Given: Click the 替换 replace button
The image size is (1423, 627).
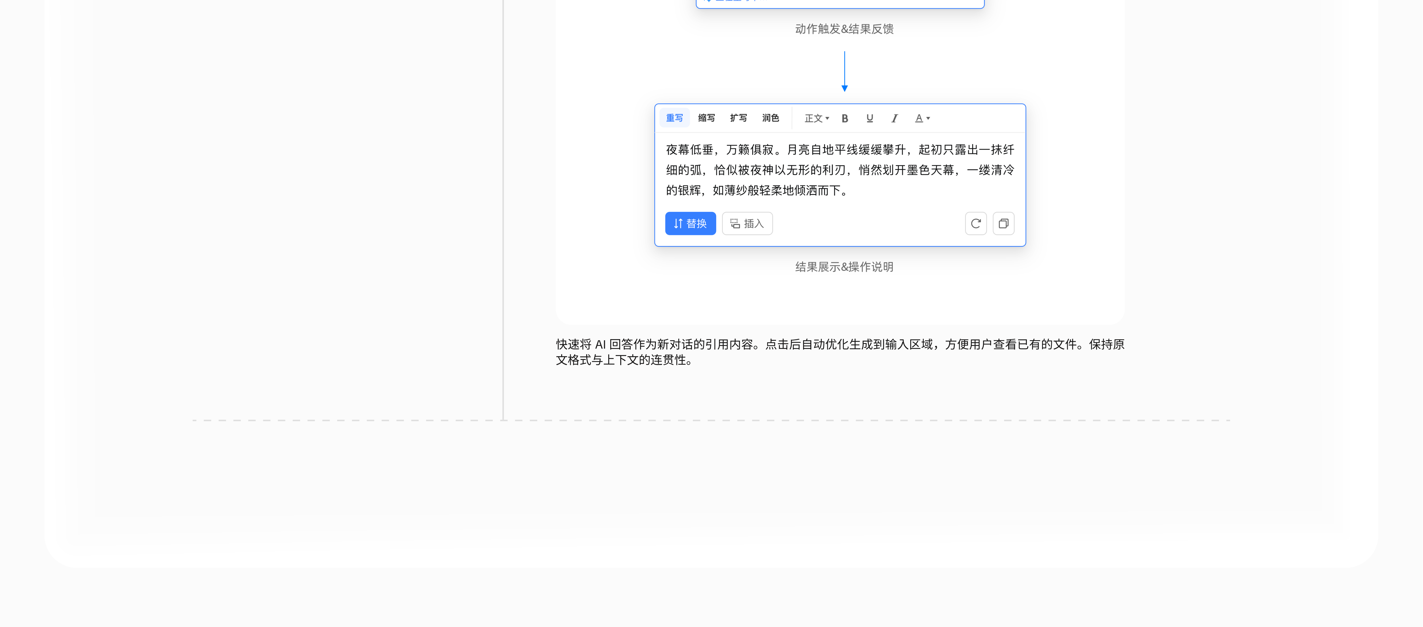Looking at the screenshot, I should [x=690, y=224].
